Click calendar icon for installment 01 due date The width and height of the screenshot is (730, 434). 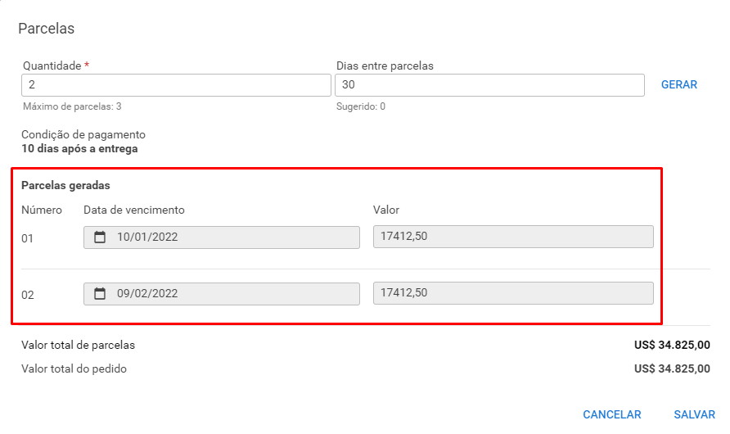[x=100, y=237]
